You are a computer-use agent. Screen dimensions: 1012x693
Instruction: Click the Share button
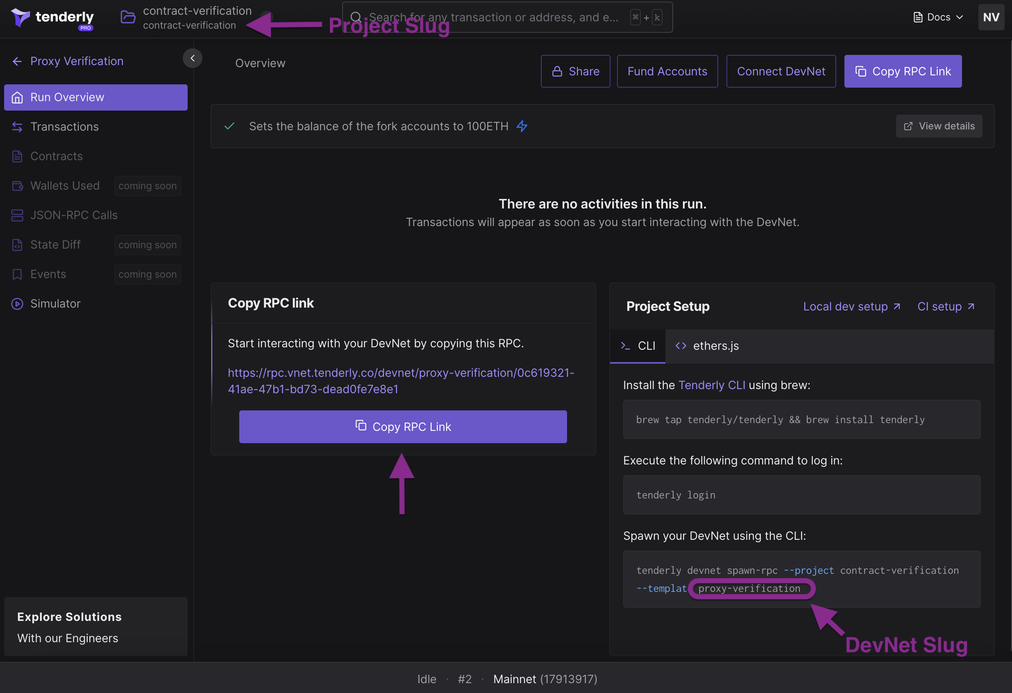[x=575, y=71]
